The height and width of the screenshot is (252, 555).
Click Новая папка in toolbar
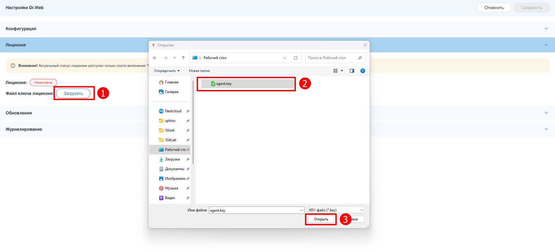(199, 71)
